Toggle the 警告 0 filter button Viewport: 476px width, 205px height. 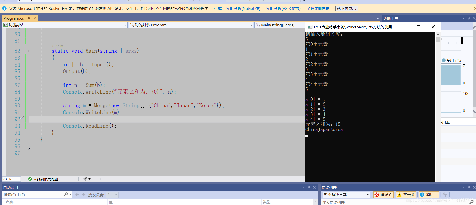click(x=406, y=195)
